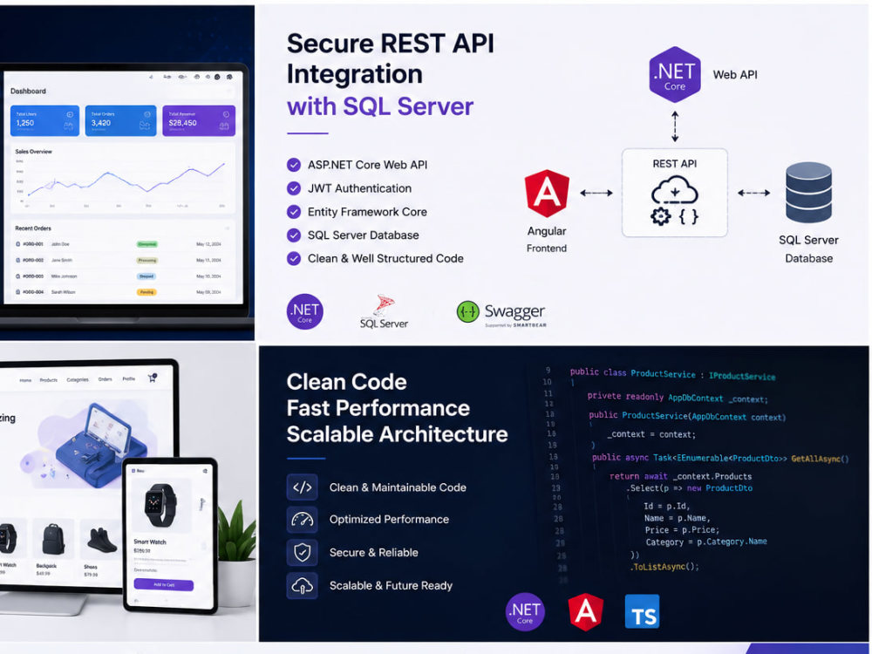Click the round .NET Core logo in dark panel
This screenshot has width=872, height=654.
(x=525, y=612)
